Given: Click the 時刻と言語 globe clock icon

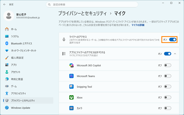Looking at the screenshot, I should (7, 79).
